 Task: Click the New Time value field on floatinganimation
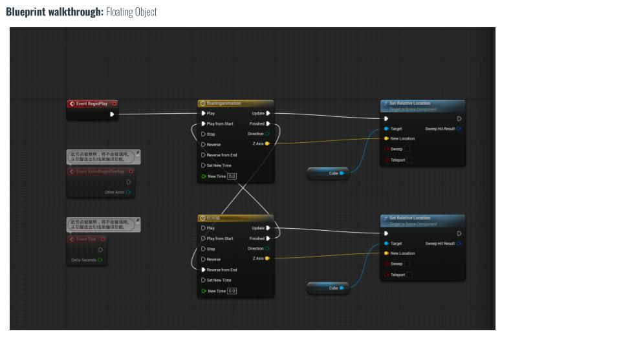[x=232, y=176]
